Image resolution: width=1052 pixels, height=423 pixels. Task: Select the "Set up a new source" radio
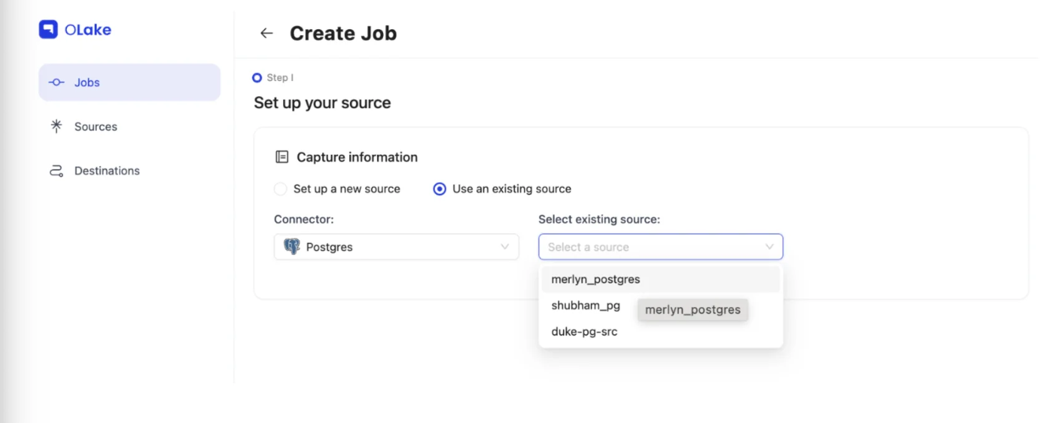click(281, 189)
